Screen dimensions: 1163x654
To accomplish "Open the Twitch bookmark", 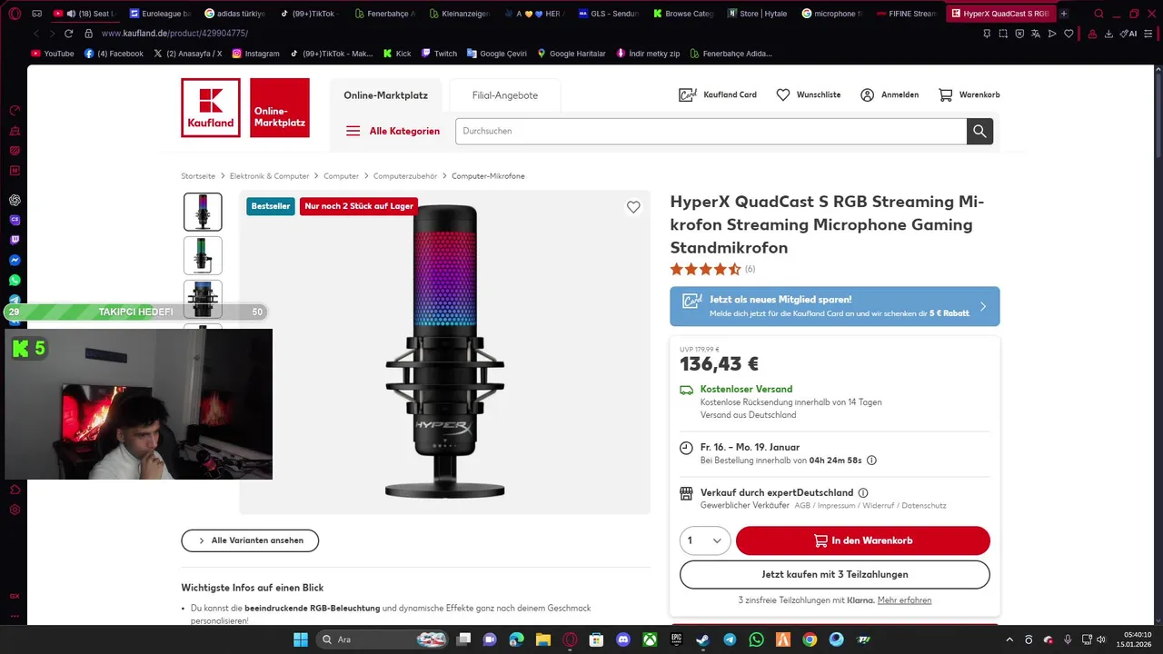I will [439, 54].
